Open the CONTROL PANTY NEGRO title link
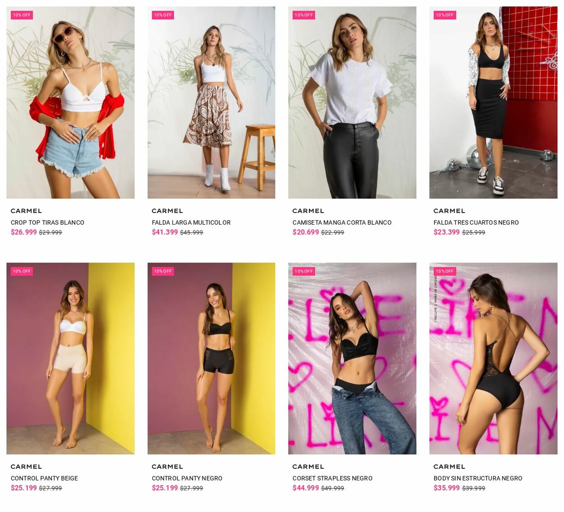 coord(187,478)
